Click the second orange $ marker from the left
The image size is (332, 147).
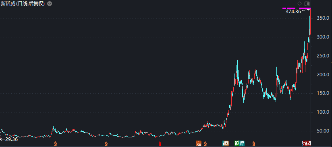(x=106, y=144)
